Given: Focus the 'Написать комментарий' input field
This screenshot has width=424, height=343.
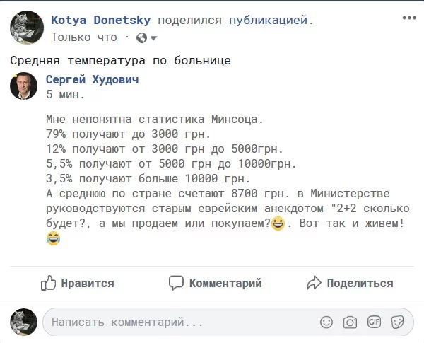Looking at the screenshot, I should coord(177,322).
